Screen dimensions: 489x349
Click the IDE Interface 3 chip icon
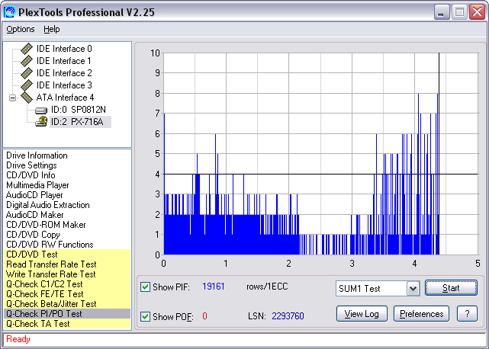pos(27,85)
